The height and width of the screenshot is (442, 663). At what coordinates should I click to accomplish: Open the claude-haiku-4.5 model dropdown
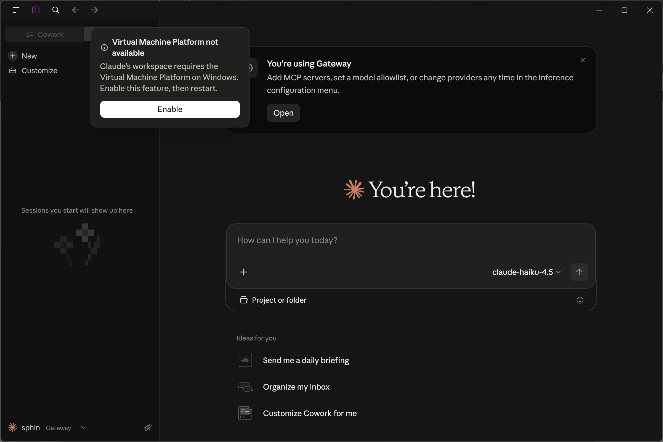click(x=526, y=272)
